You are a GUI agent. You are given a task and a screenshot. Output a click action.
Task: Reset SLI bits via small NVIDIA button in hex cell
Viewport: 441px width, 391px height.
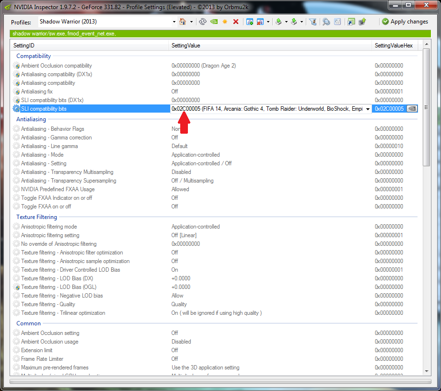pyautogui.click(x=412, y=109)
